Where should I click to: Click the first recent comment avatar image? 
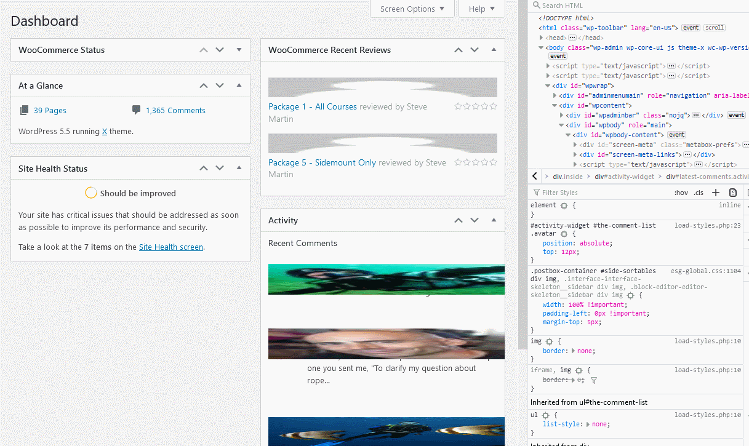point(387,279)
